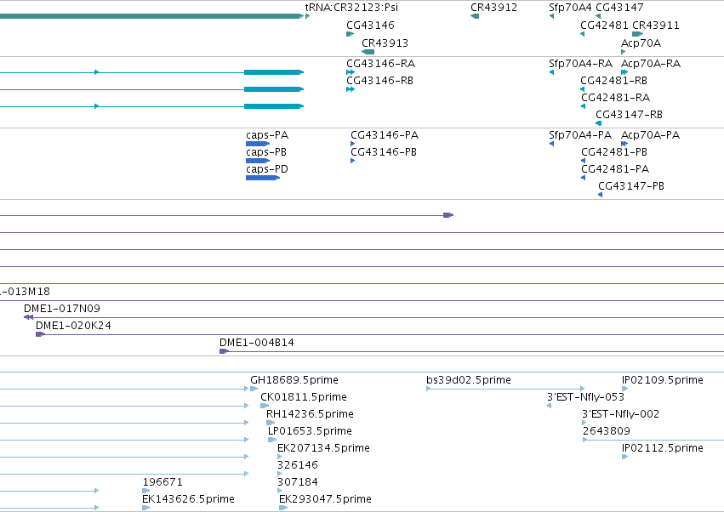The image size is (724, 512).
Task: Click the EK207134.5prime EST label
Action: [323, 448]
